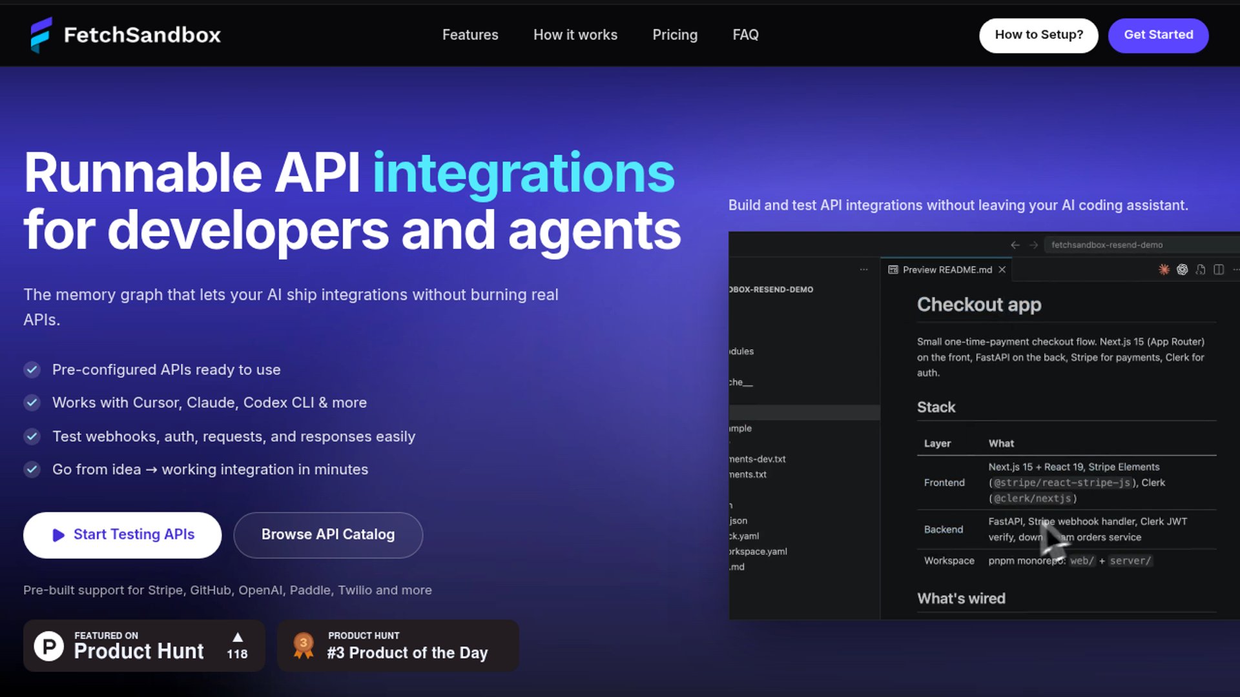
Task: Click the 'Frontend' table cell
Action: [x=944, y=483]
